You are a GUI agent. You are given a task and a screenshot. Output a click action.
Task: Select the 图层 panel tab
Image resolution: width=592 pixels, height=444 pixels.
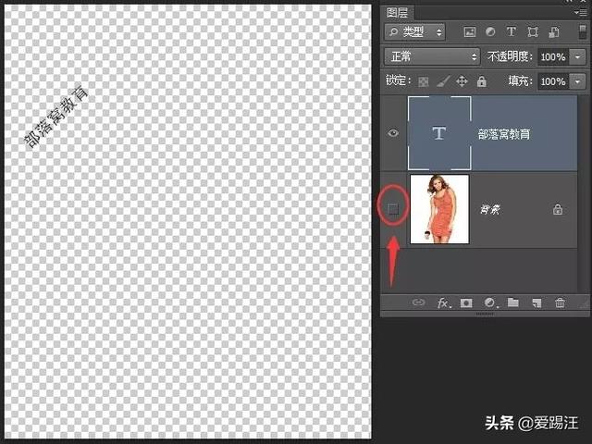click(x=398, y=12)
